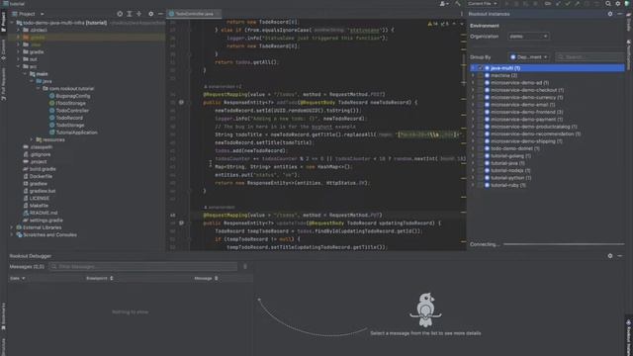Click Expand All icon in Project toolbar
Viewport: 633px width, 356px height.
point(130,14)
